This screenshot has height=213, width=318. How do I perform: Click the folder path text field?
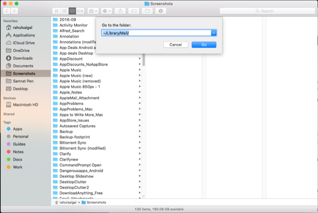click(x=156, y=33)
